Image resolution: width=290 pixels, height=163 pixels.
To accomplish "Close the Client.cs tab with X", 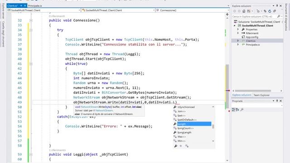I will tap(25, 6).
